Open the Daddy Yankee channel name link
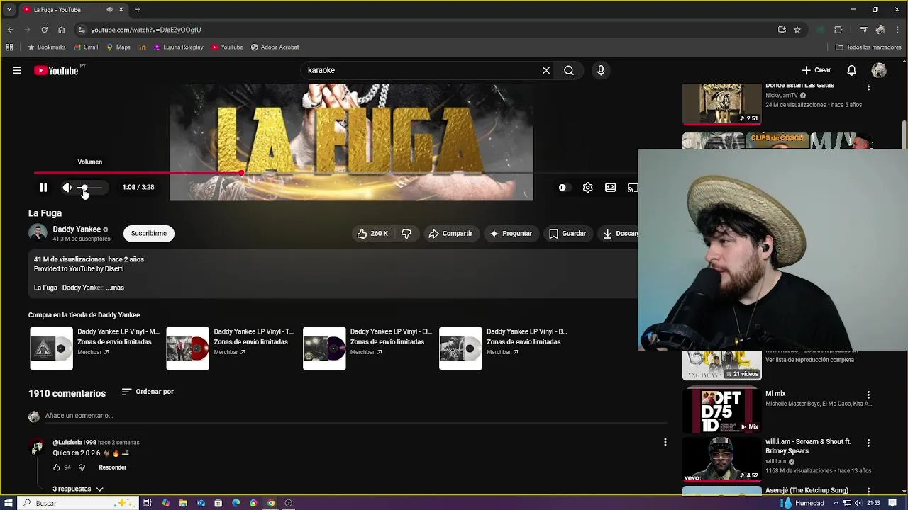 [x=77, y=229]
